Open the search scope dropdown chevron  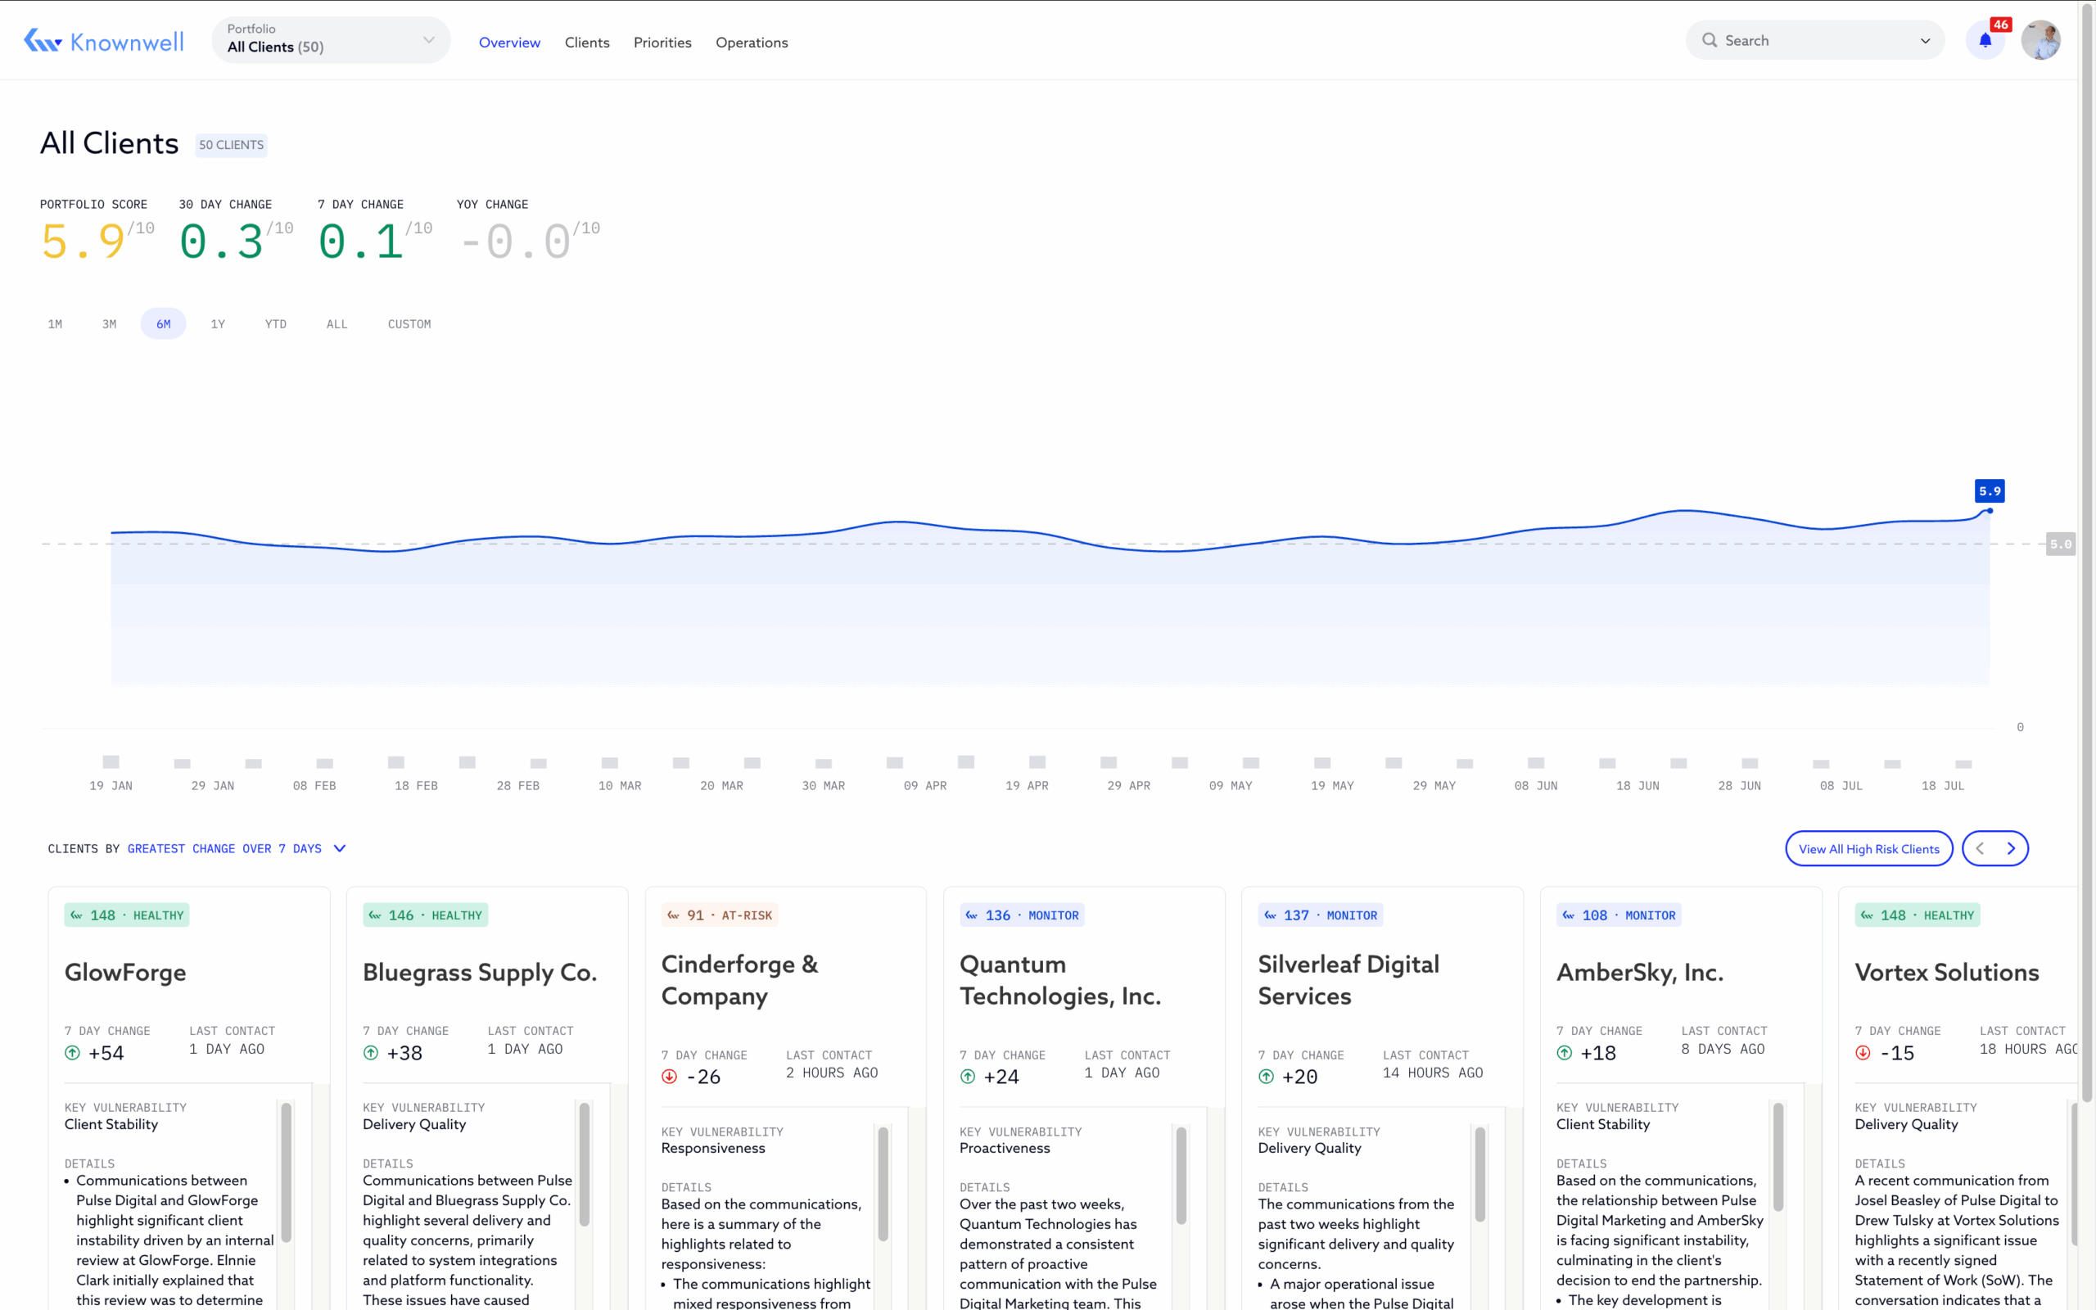tap(1925, 40)
